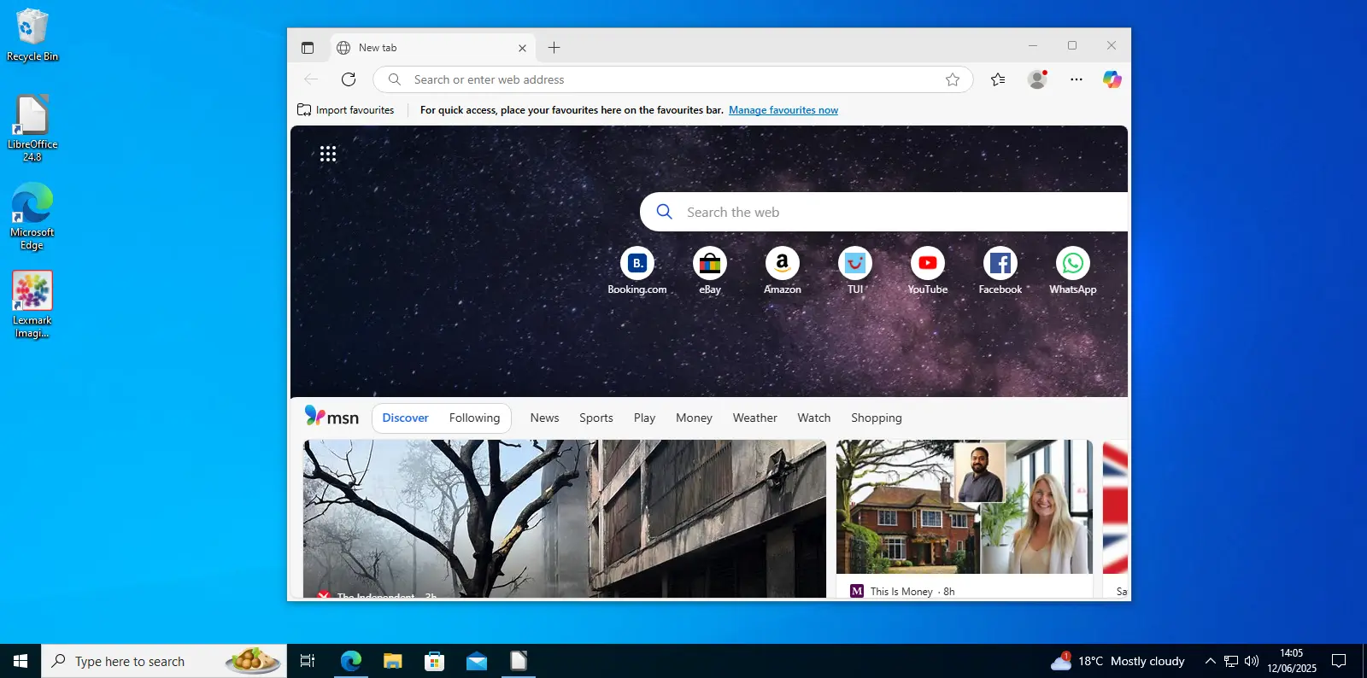Select the Weather tab on MSN

754,418
